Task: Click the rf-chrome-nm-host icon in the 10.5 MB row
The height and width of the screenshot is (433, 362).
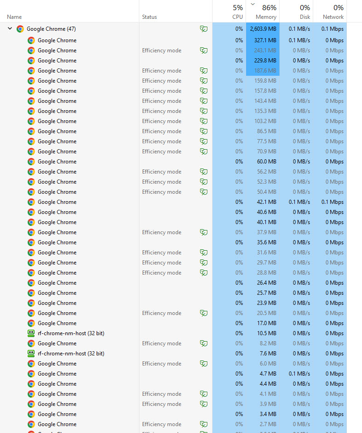Action: pos(31,333)
